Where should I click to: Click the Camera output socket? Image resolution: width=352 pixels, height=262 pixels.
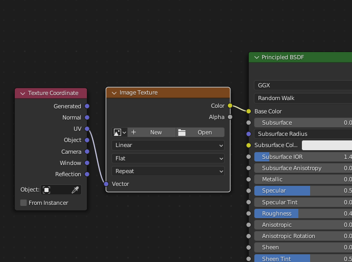(87, 152)
